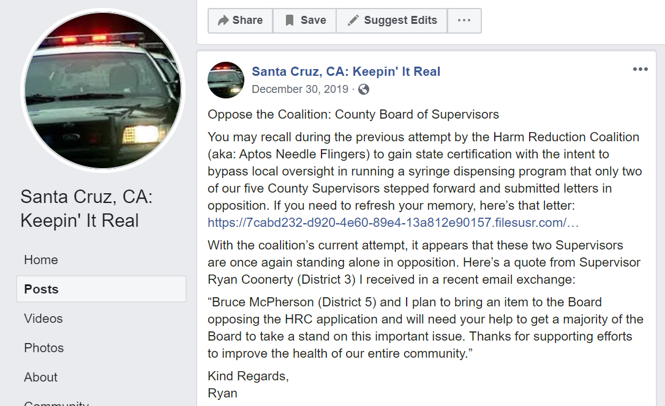The height and width of the screenshot is (406, 665).
Task: Click the post author name link
Action: [346, 72]
